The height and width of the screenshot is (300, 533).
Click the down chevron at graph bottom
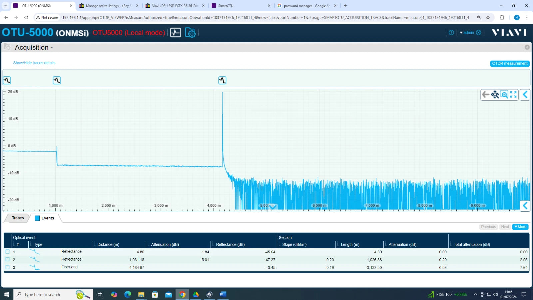point(272,207)
